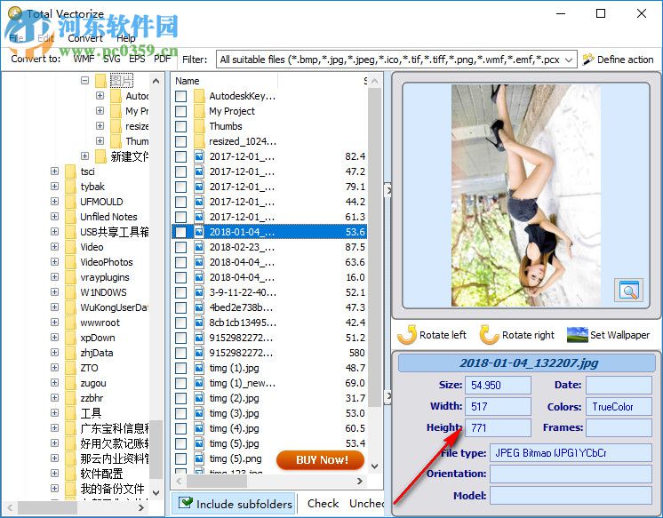This screenshot has width=663, height=518.
Task: Click the My Project folder icon in file list
Action: tap(199, 111)
